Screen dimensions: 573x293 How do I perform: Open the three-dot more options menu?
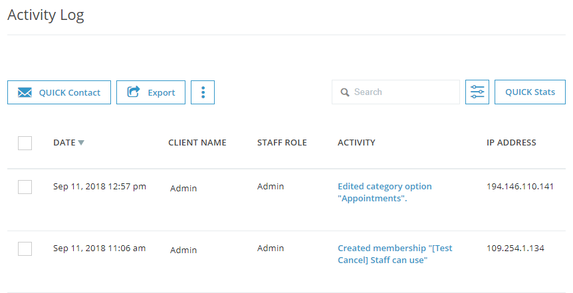(203, 92)
